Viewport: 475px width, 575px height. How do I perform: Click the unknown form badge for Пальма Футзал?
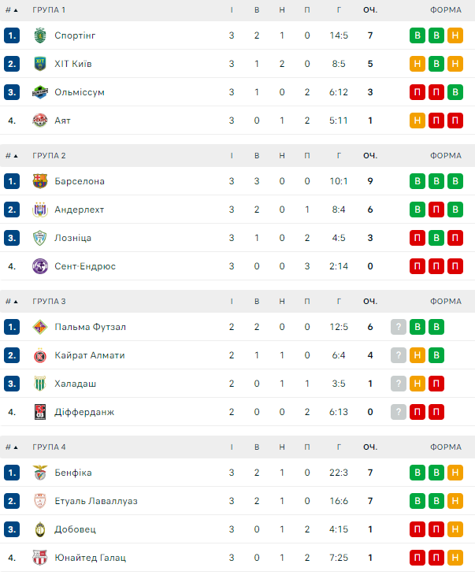click(399, 327)
